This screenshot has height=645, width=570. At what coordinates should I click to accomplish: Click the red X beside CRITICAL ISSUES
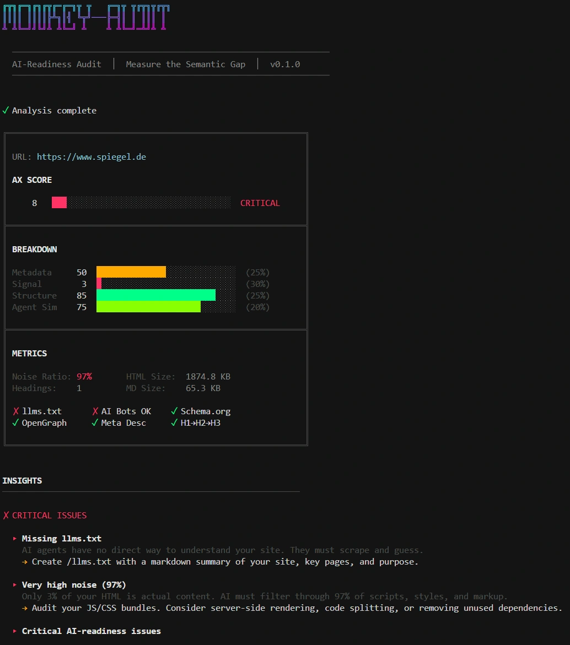6,516
